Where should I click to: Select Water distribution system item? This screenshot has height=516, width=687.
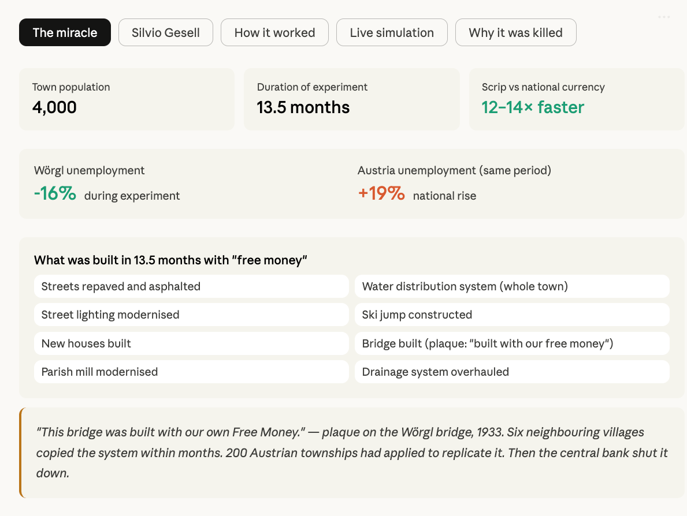coord(512,286)
